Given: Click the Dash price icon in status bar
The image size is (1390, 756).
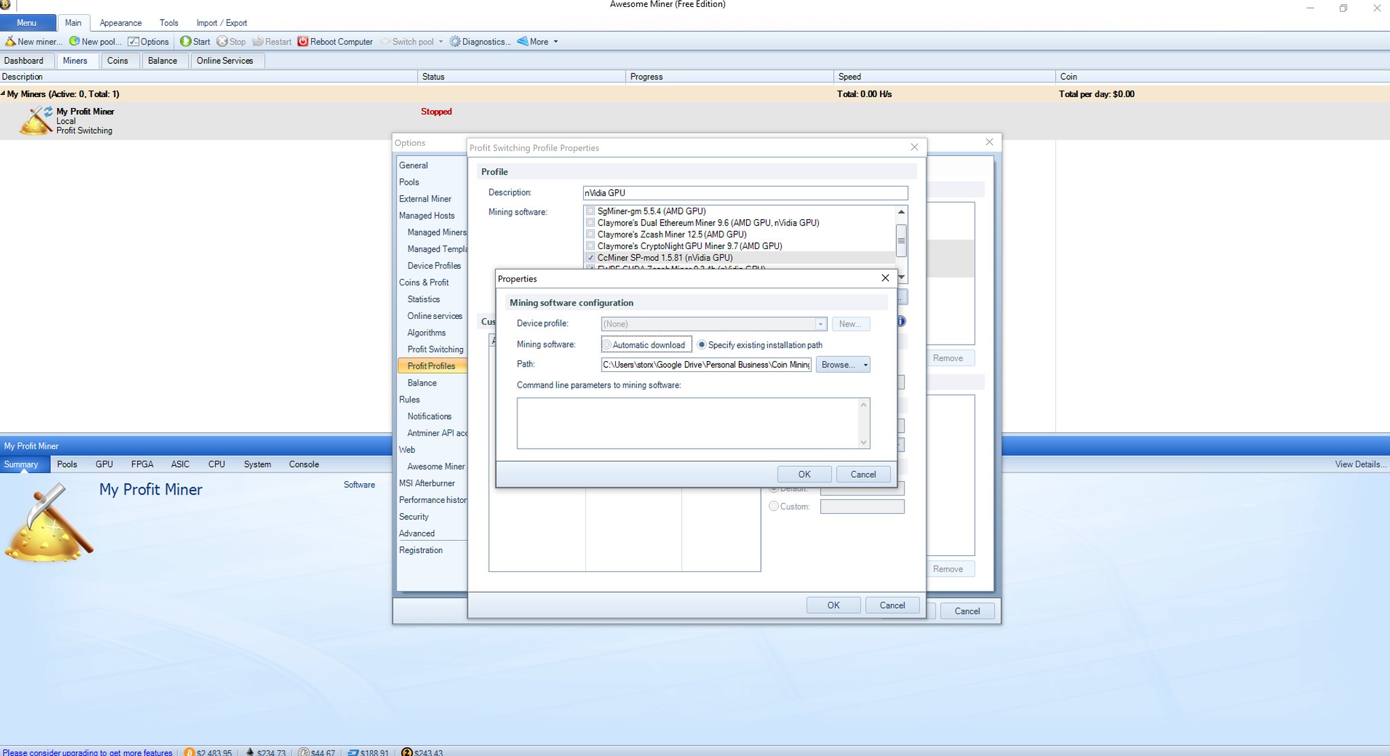Looking at the screenshot, I should coord(353,752).
